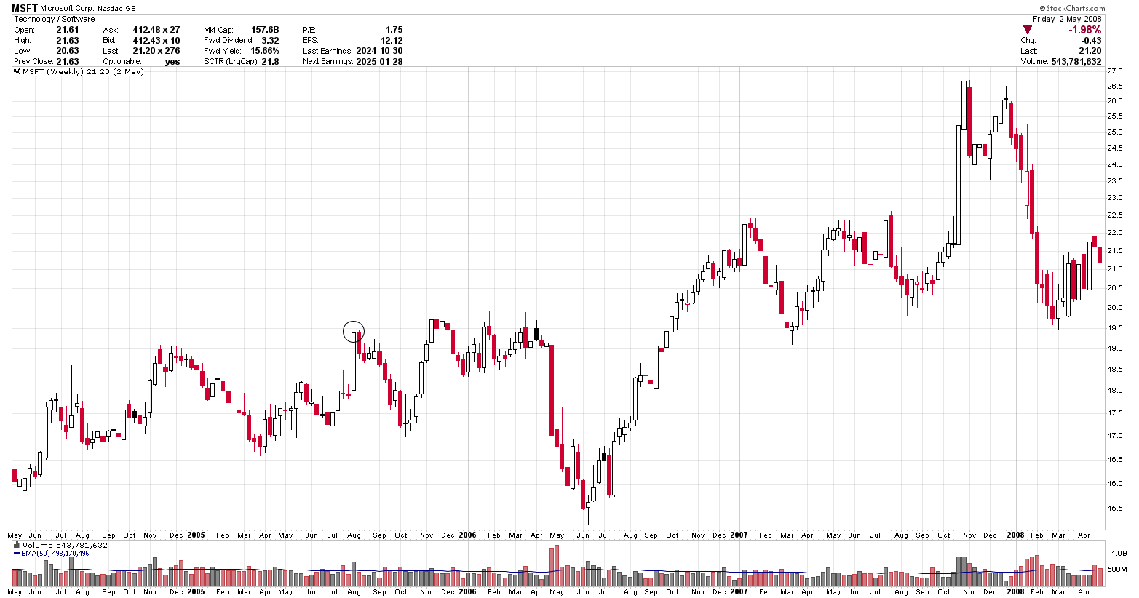
Task: Click the bar icon beside the Volume legend
Action: [x=17, y=545]
